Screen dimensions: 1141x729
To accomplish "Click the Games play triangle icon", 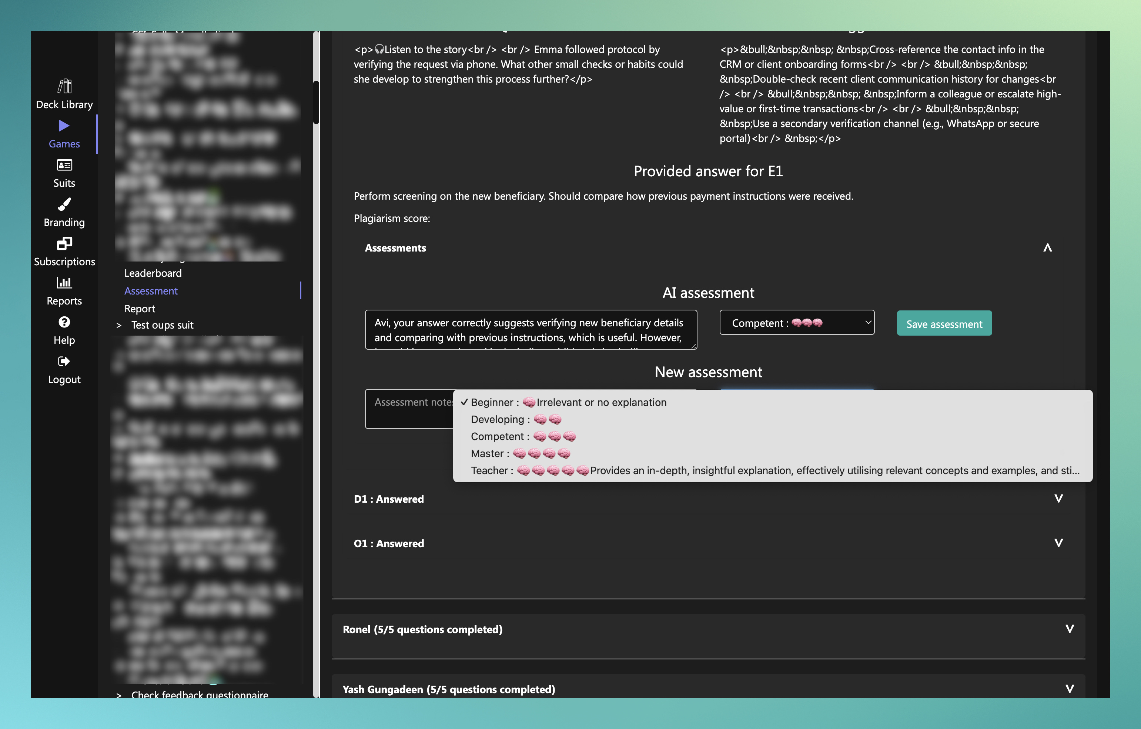I will tap(64, 126).
